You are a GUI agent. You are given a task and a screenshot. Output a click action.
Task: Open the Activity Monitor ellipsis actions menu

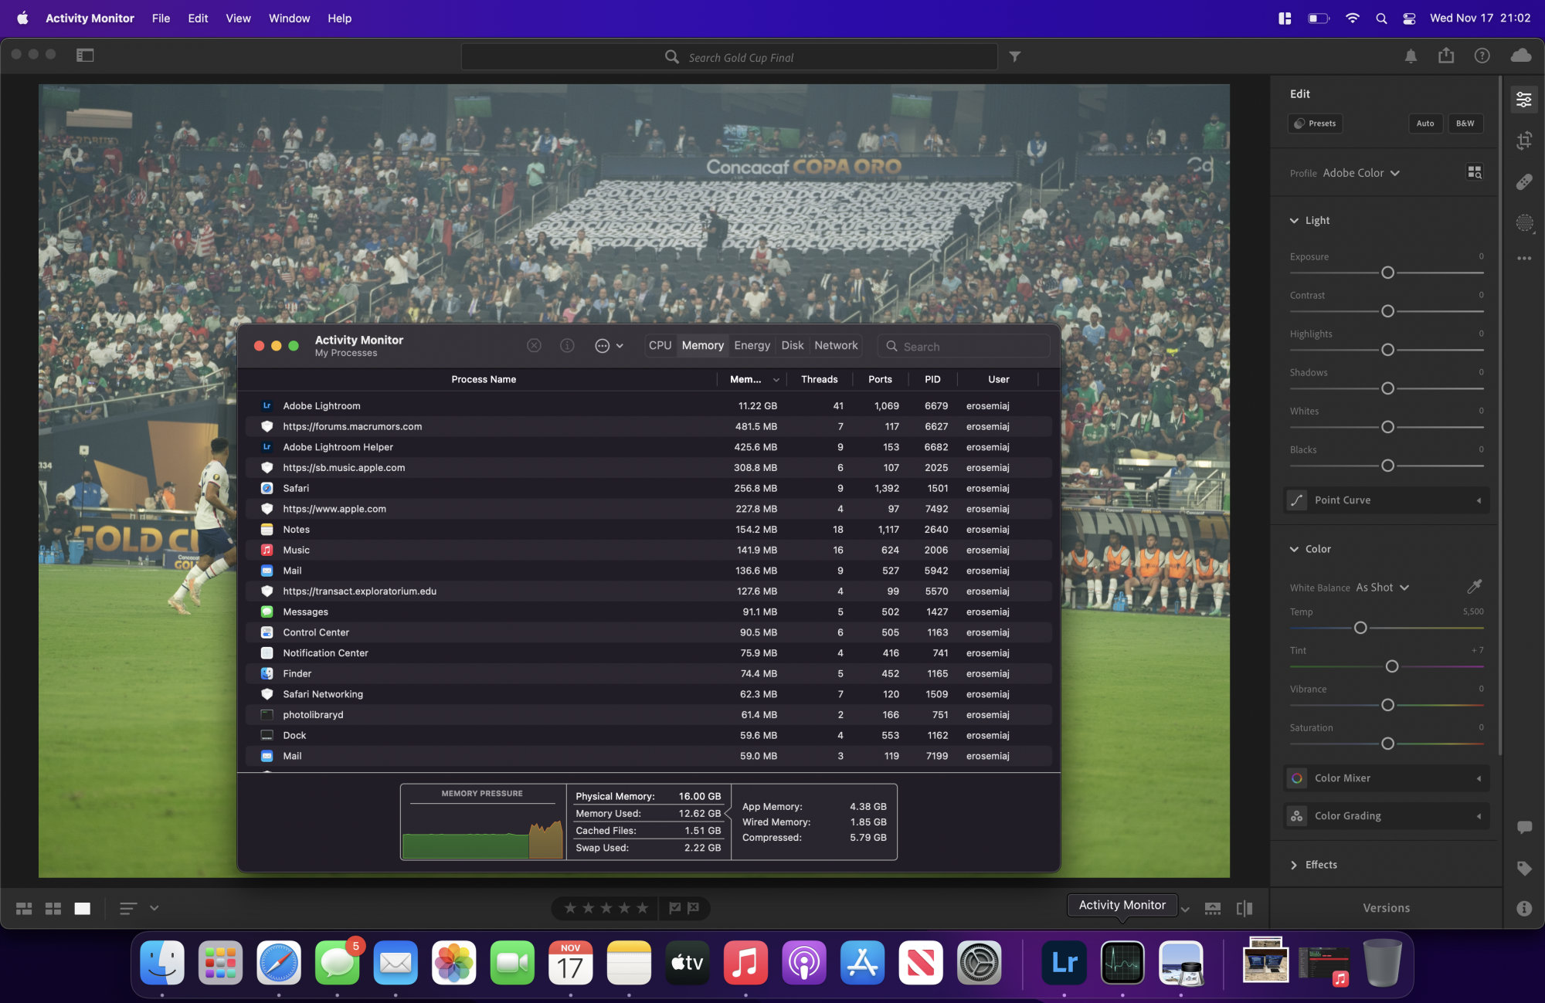point(609,346)
